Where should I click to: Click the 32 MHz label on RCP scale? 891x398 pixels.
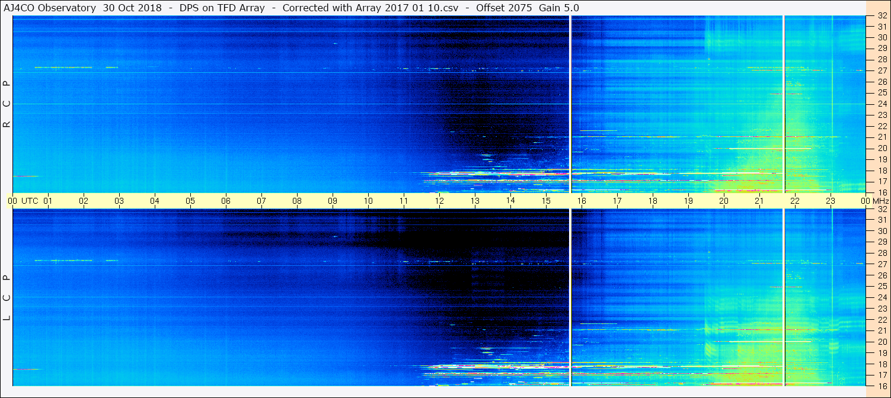[x=882, y=16]
